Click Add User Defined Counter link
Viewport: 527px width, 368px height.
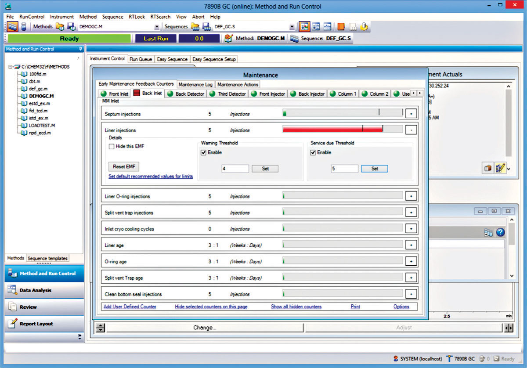coord(130,307)
